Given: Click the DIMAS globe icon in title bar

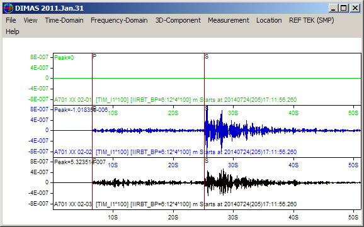Looking at the screenshot, I should pyautogui.click(x=8, y=8).
